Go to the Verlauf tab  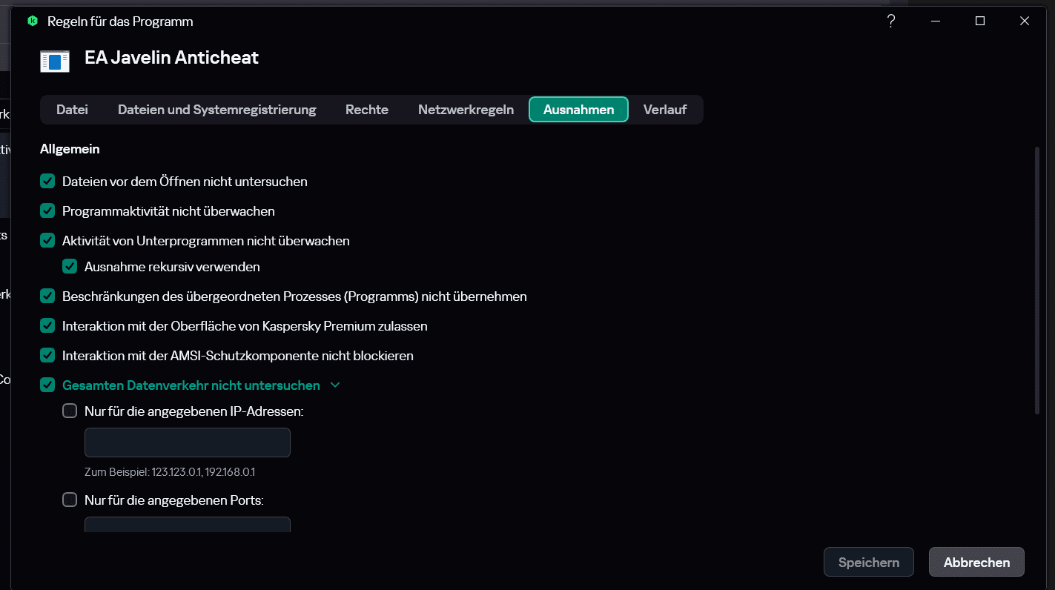pos(664,110)
